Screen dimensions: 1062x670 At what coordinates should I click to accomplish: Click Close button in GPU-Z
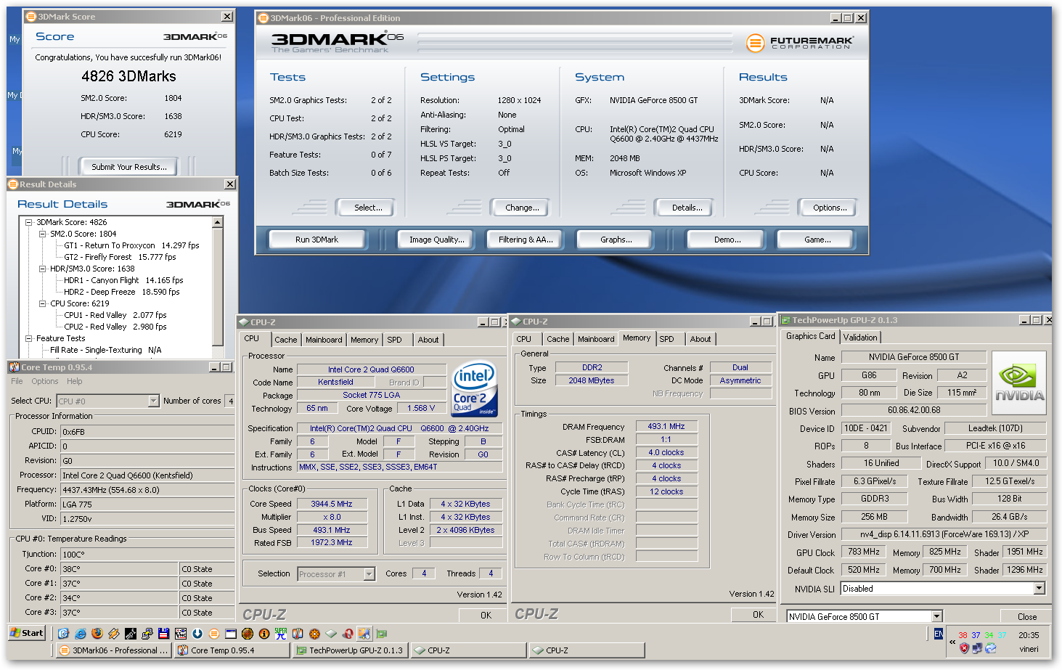(x=1026, y=616)
